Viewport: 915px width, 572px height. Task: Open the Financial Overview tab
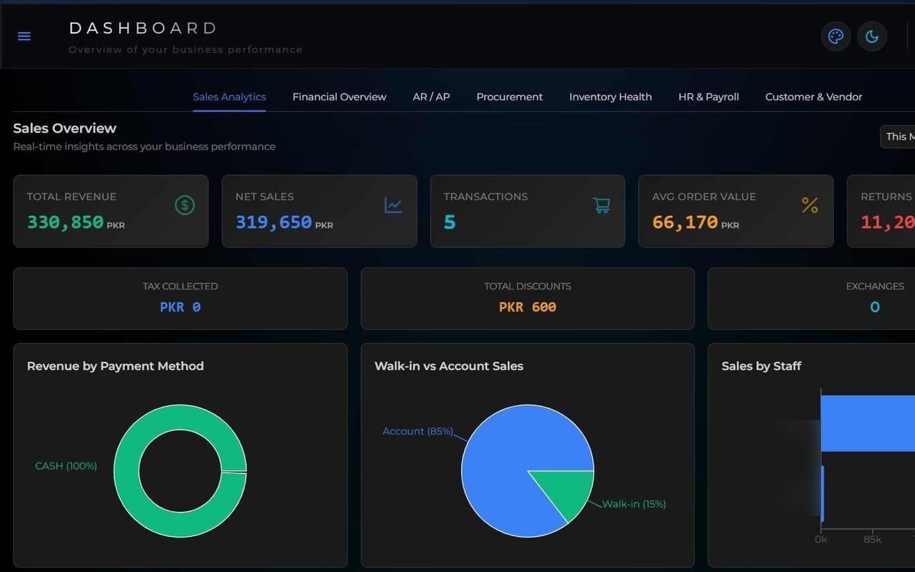pyautogui.click(x=339, y=97)
